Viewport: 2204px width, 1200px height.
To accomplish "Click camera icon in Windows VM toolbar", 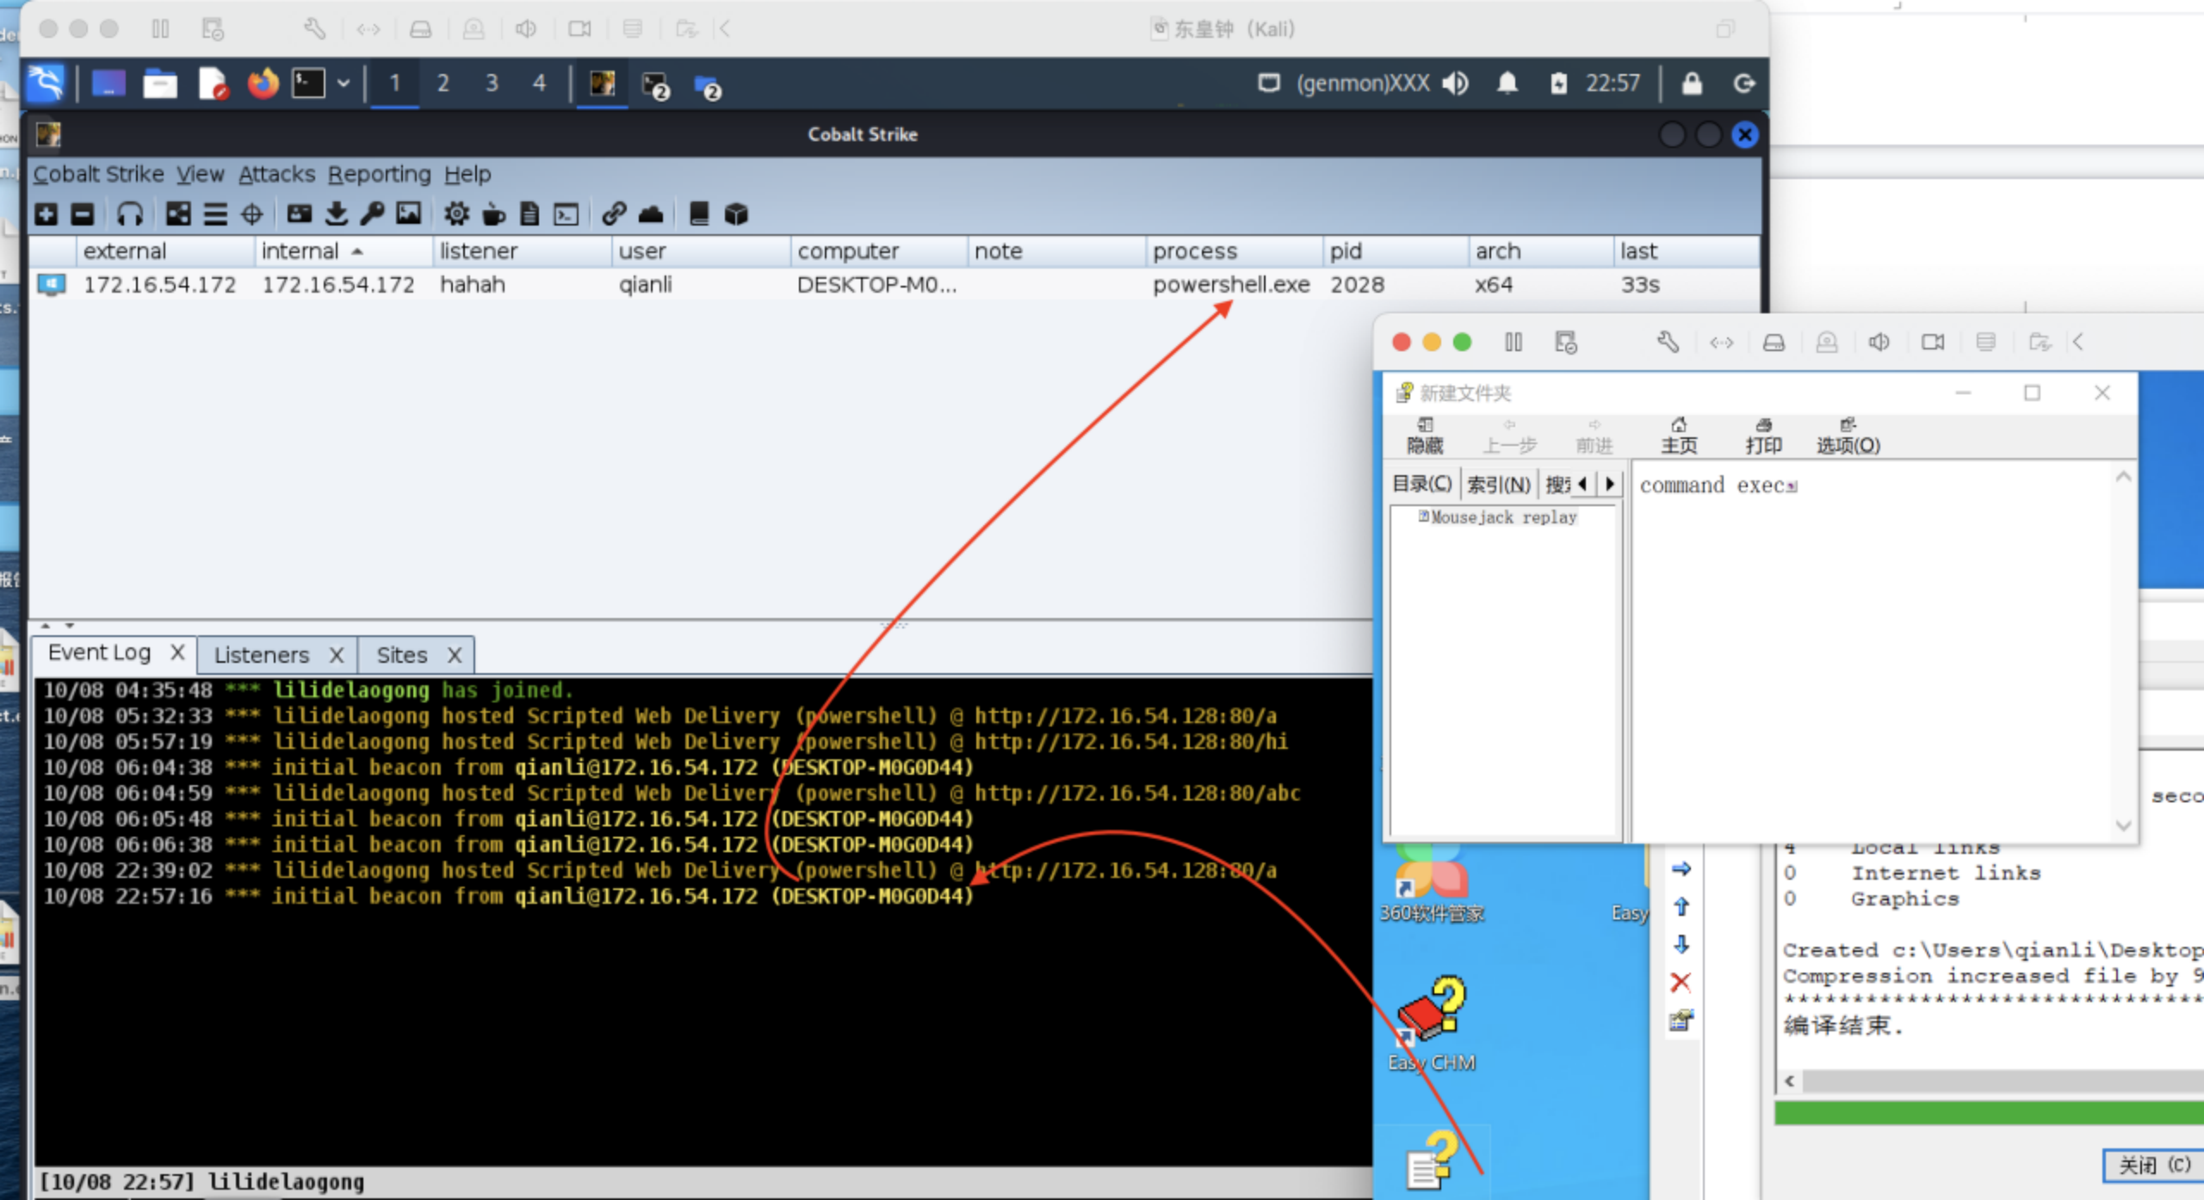I will tap(1933, 343).
